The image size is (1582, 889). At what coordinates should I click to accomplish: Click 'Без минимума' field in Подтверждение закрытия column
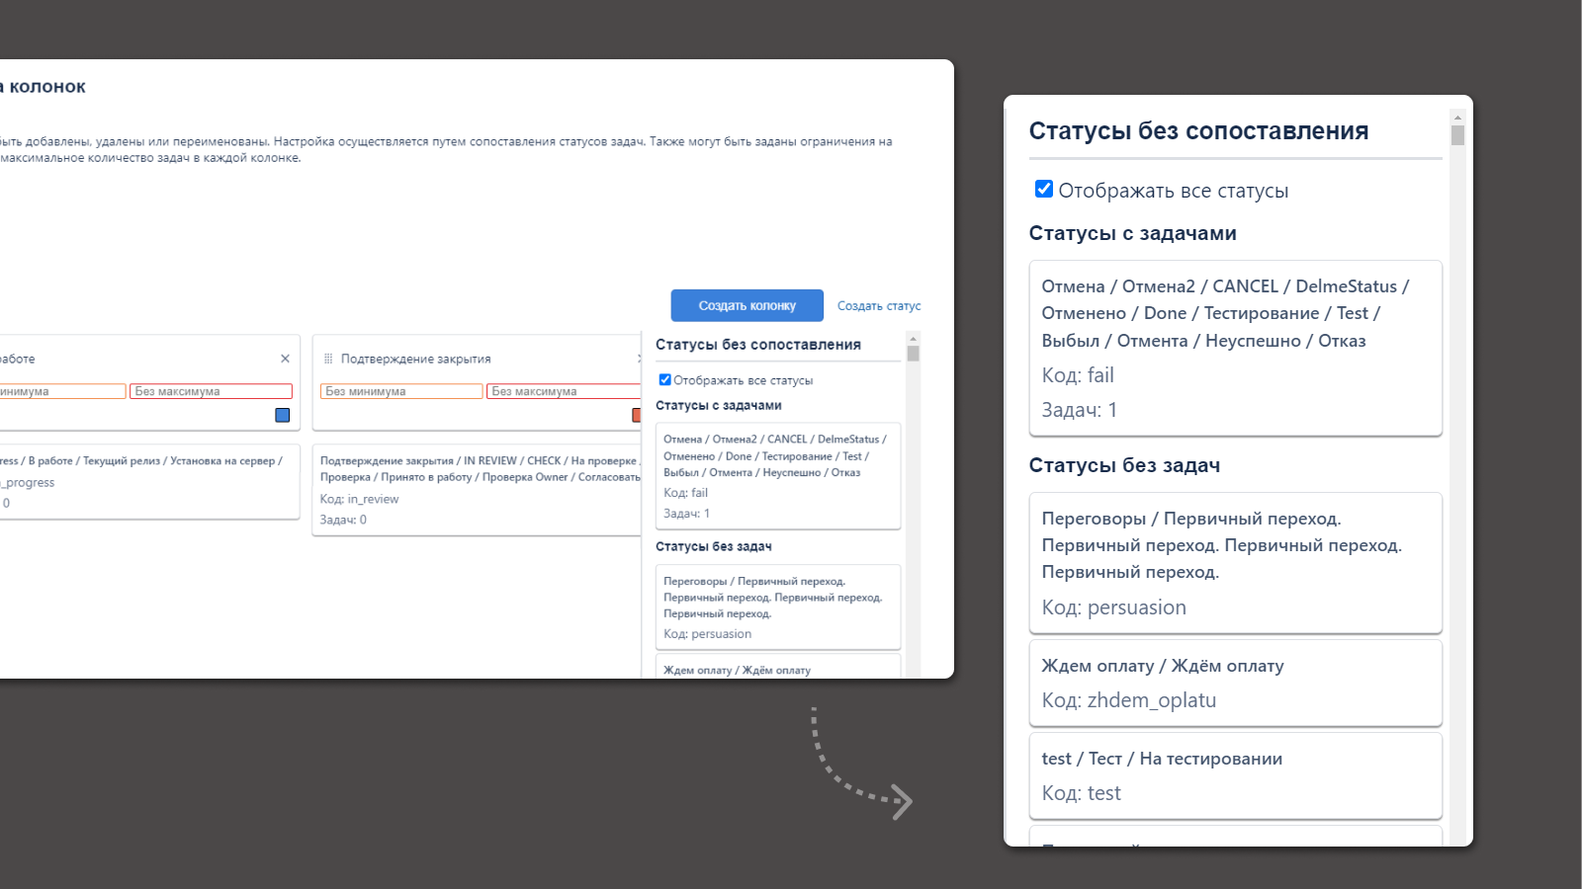[401, 391]
